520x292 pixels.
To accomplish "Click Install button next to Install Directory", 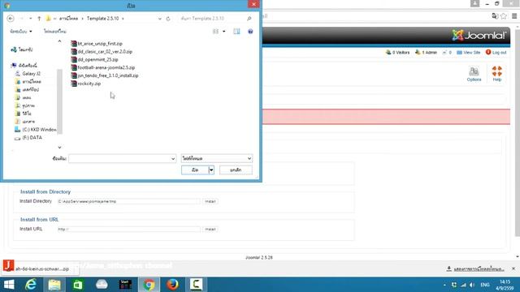I will 210,201.
